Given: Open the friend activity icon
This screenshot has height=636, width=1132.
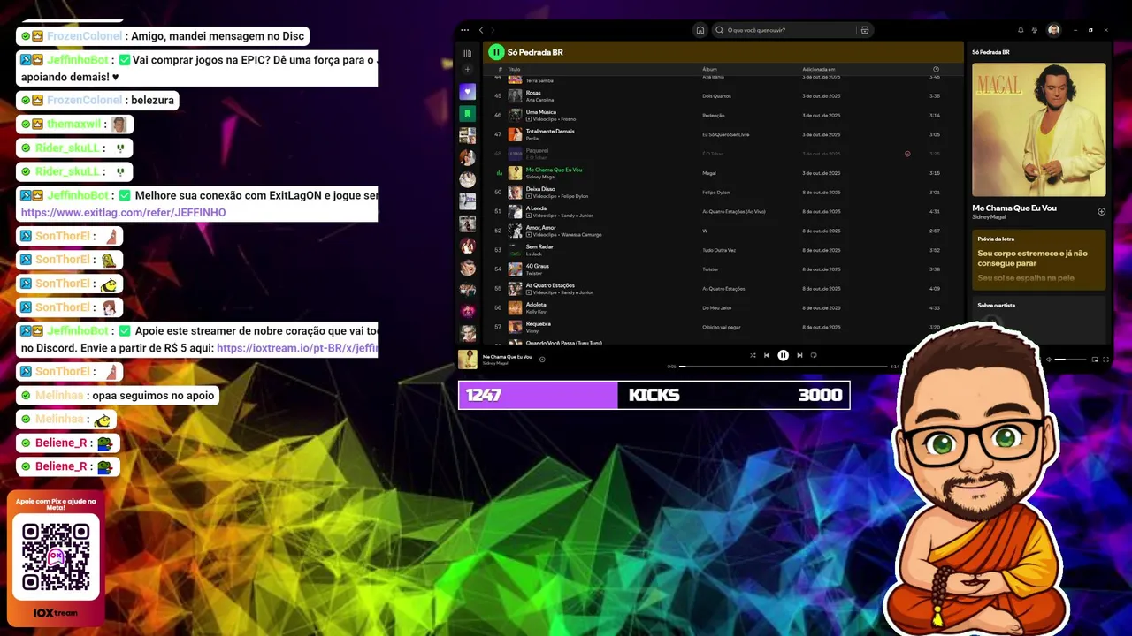Looking at the screenshot, I should pos(1035,30).
